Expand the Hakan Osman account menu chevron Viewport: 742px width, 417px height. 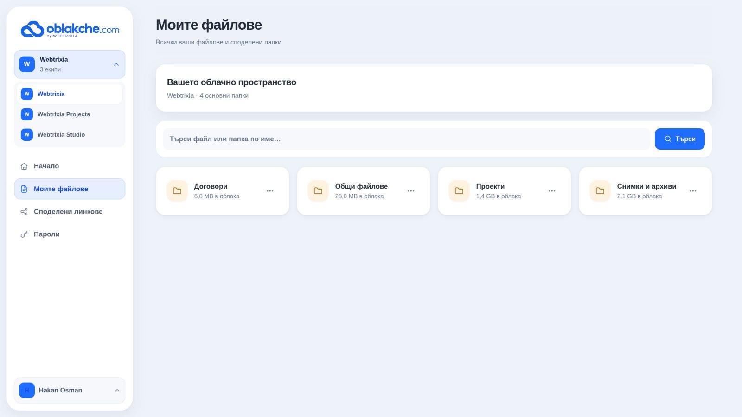pos(117,390)
